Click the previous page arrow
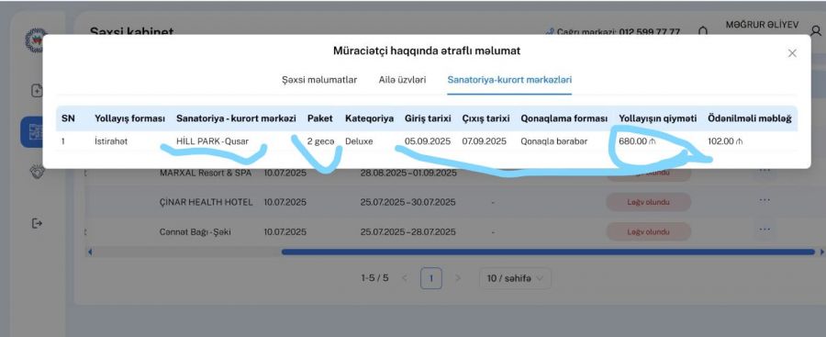This screenshot has width=826, height=337. coord(405,278)
